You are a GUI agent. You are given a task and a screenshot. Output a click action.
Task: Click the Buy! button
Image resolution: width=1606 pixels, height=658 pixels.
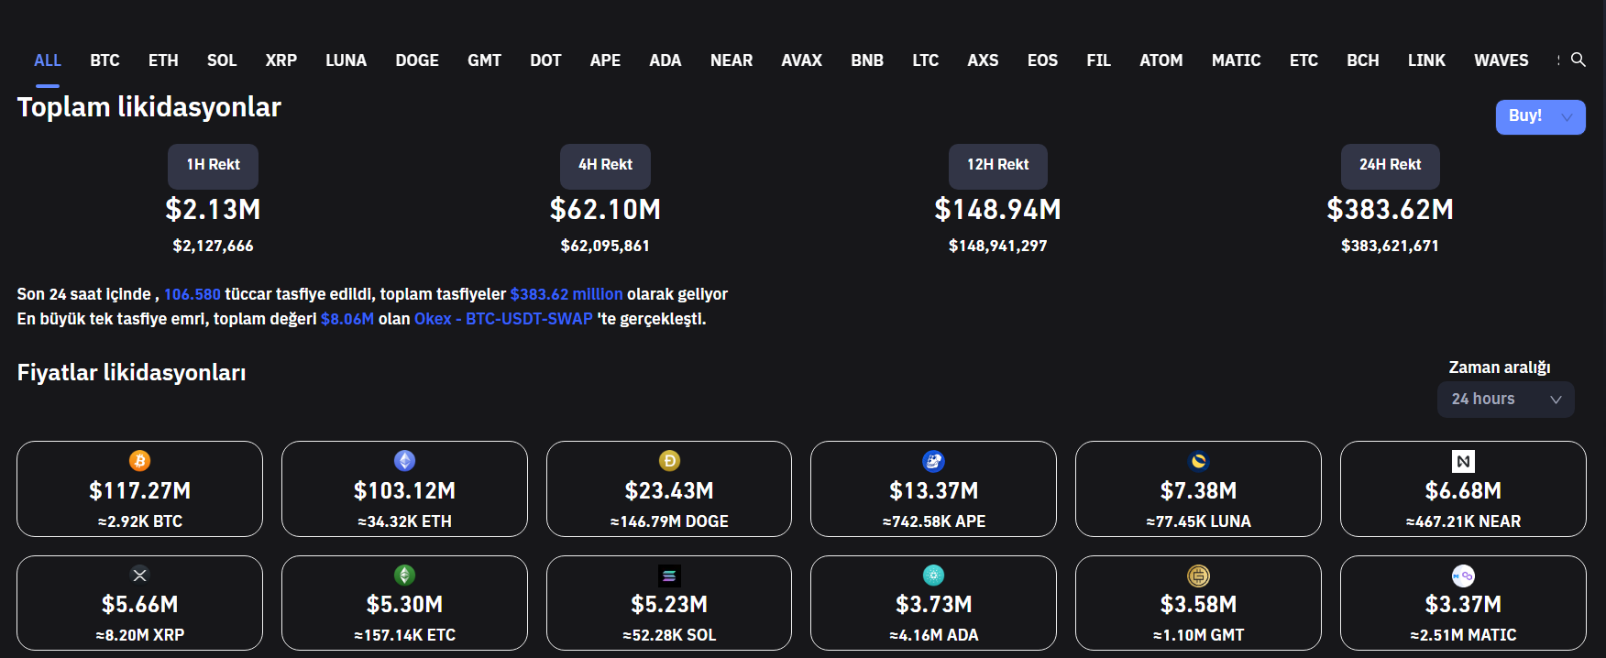coord(1524,116)
